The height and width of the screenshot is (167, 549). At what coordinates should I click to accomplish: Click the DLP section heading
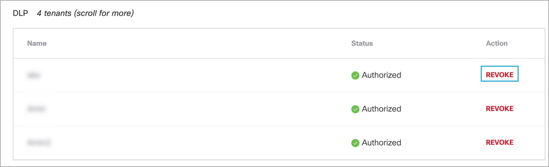click(x=21, y=14)
